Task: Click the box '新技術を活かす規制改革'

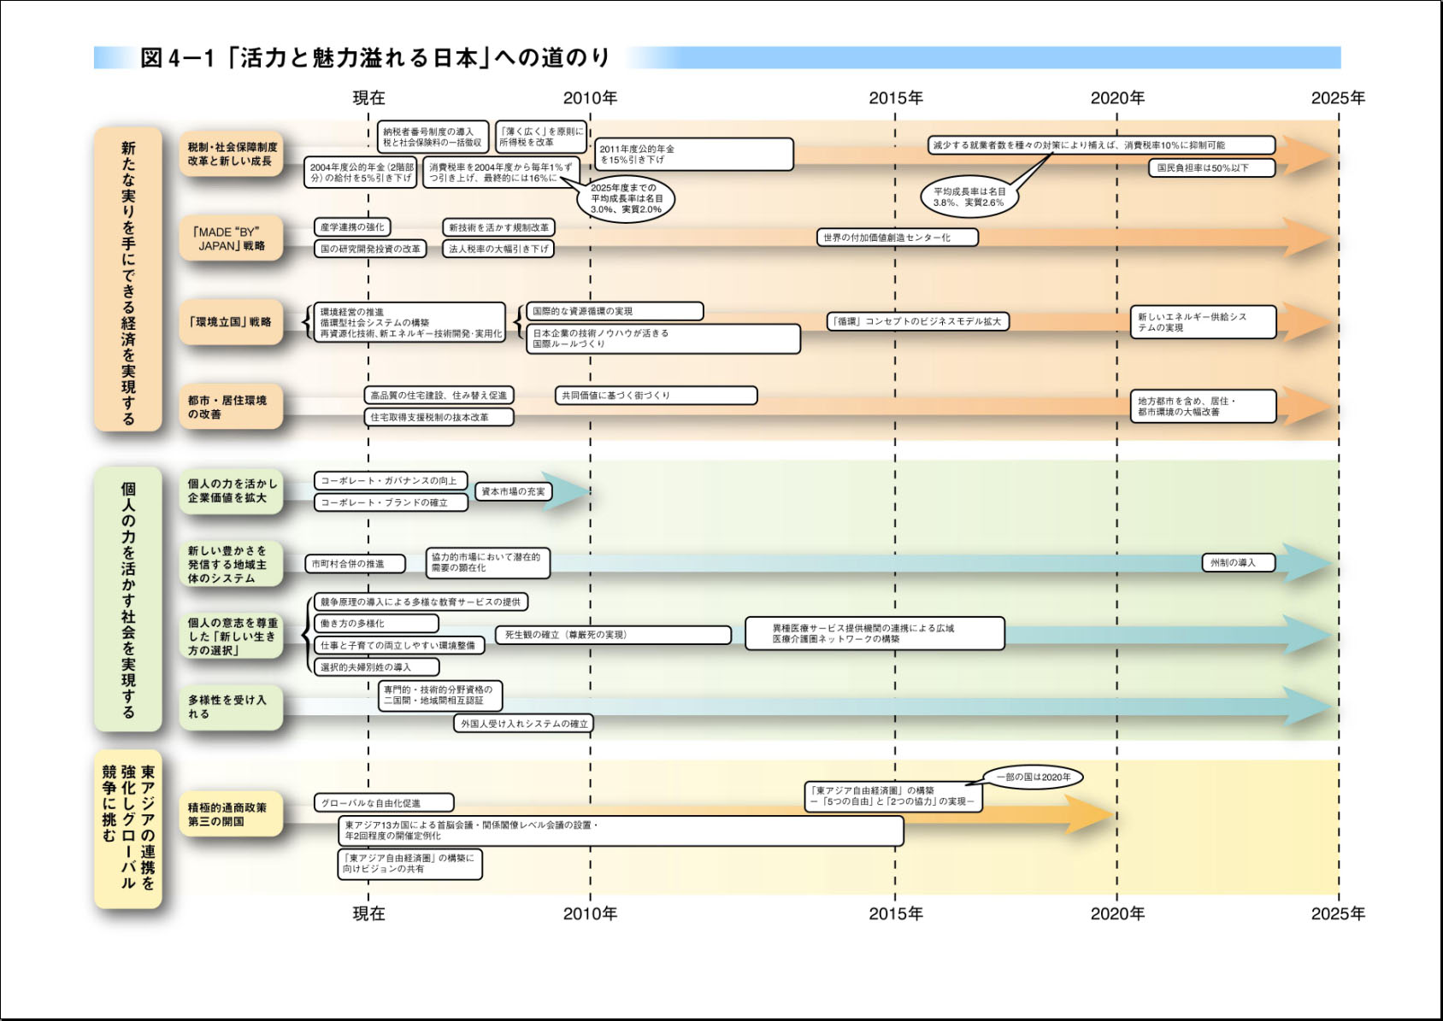Action: coord(499,227)
